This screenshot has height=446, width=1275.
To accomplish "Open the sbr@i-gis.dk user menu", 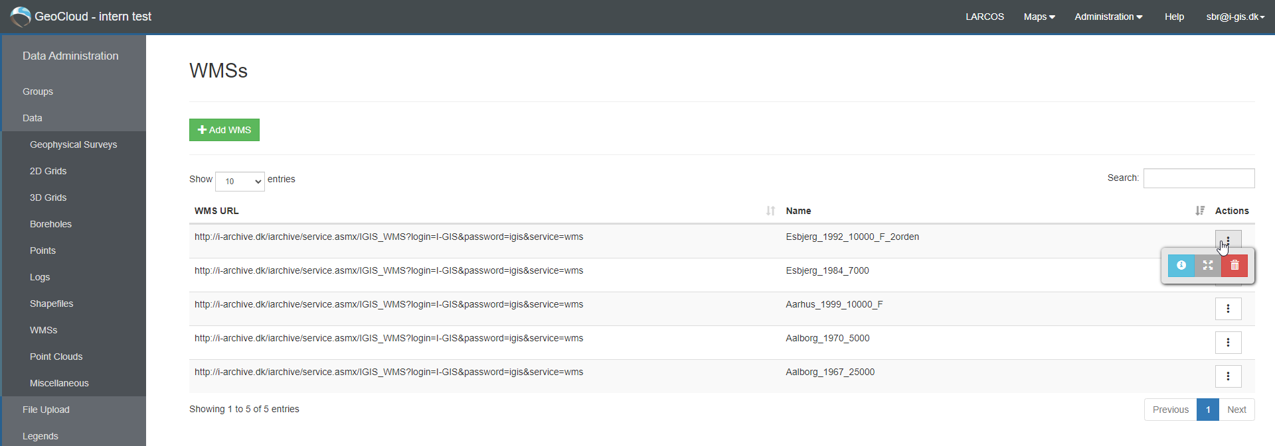I will point(1235,17).
